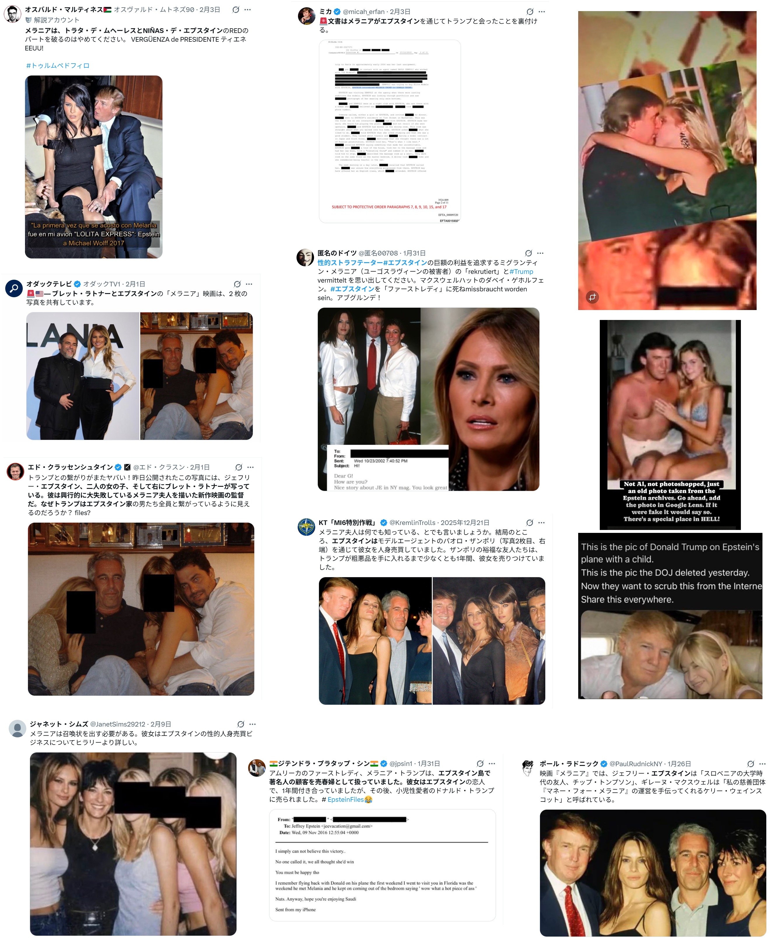The height and width of the screenshot is (945, 775).
Task: Open the more menu on @jpsin1's tweet
Action: coord(492,764)
